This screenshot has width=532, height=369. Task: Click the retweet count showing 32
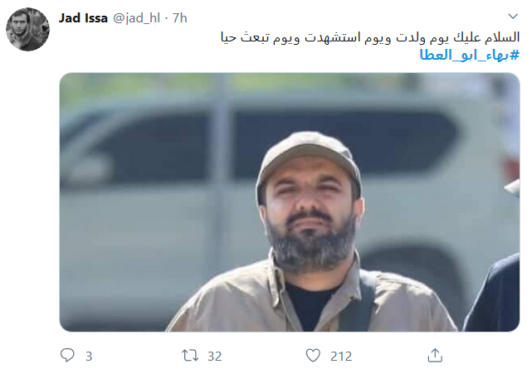point(214,356)
